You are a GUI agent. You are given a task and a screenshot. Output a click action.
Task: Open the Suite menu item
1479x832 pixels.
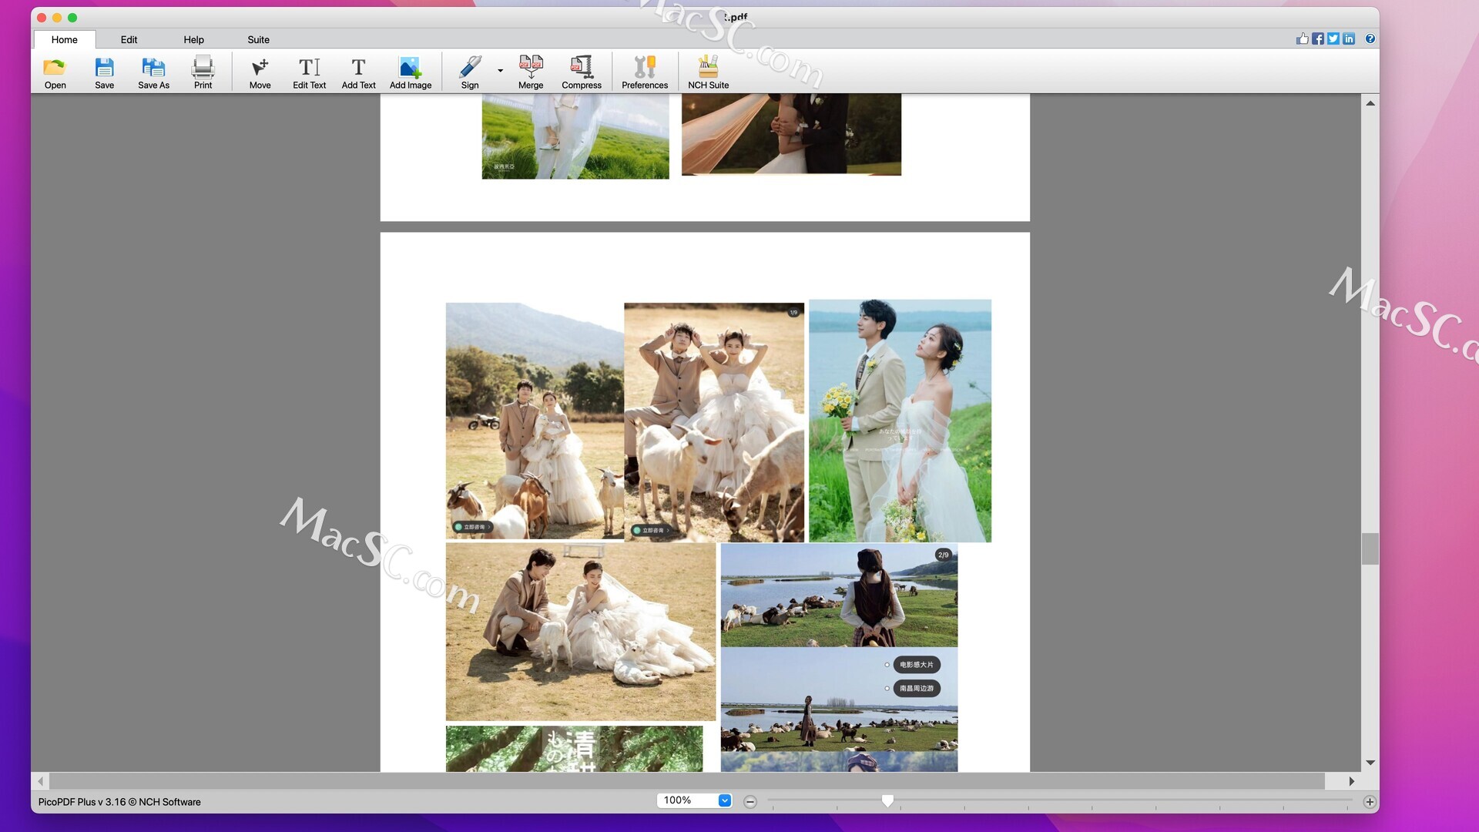point(257,39)
